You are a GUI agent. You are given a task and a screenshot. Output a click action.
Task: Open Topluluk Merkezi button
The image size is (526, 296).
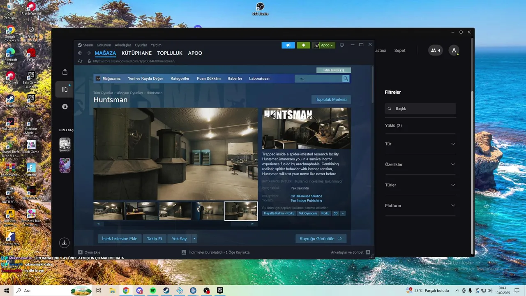click(x=331, y=99)
